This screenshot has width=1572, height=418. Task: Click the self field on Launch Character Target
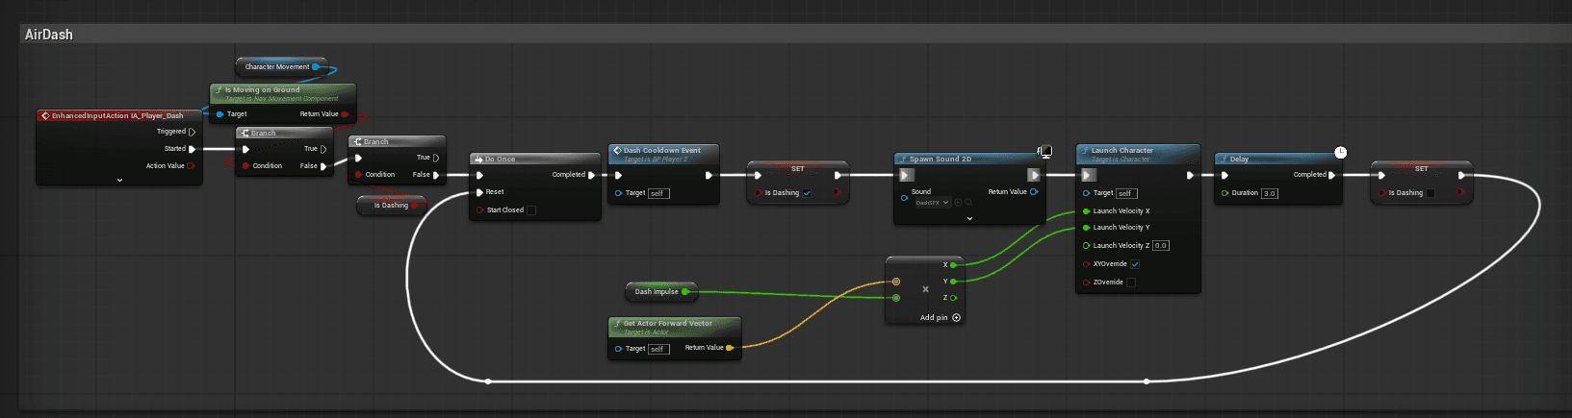click(1126, 193)
